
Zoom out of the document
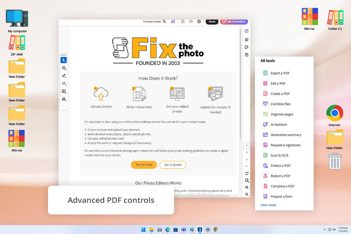[x=247, y=194]
